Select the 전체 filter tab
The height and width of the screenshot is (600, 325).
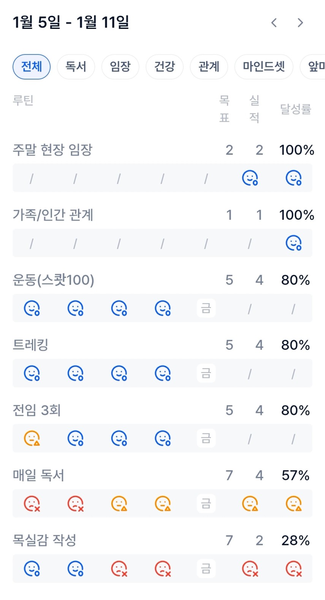32,67
